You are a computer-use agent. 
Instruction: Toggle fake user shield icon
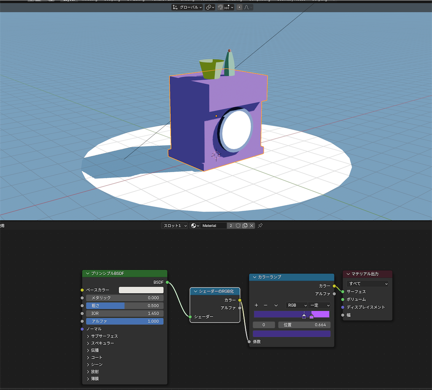(x=238, y=226)
